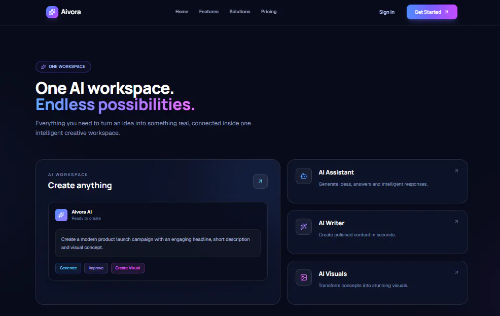Click the Aivora AI avatar icon

(x=61, y=215)
